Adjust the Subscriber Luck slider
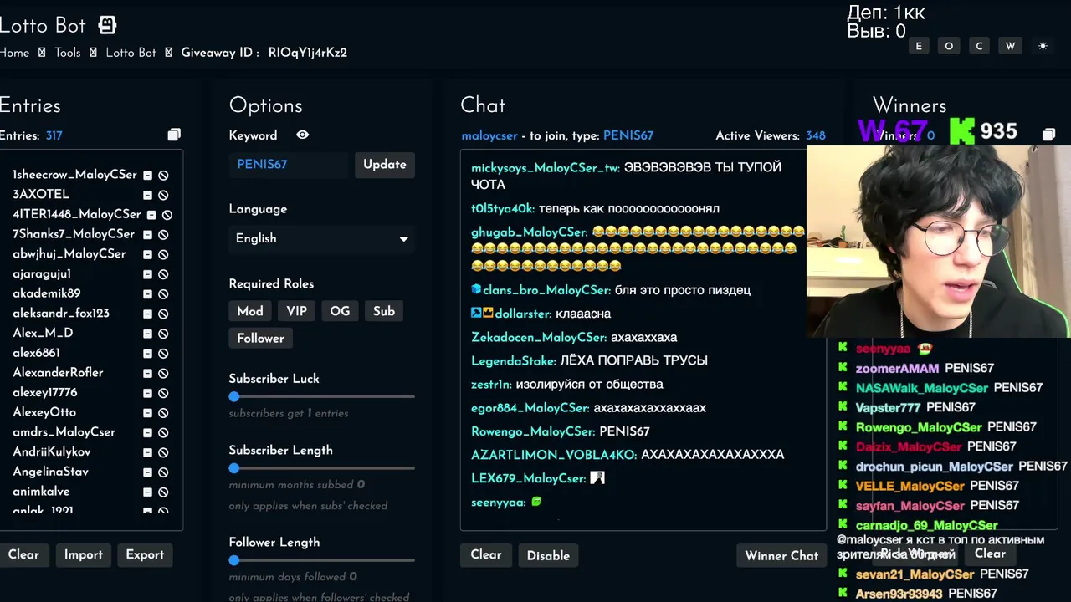 pos(321,396)
